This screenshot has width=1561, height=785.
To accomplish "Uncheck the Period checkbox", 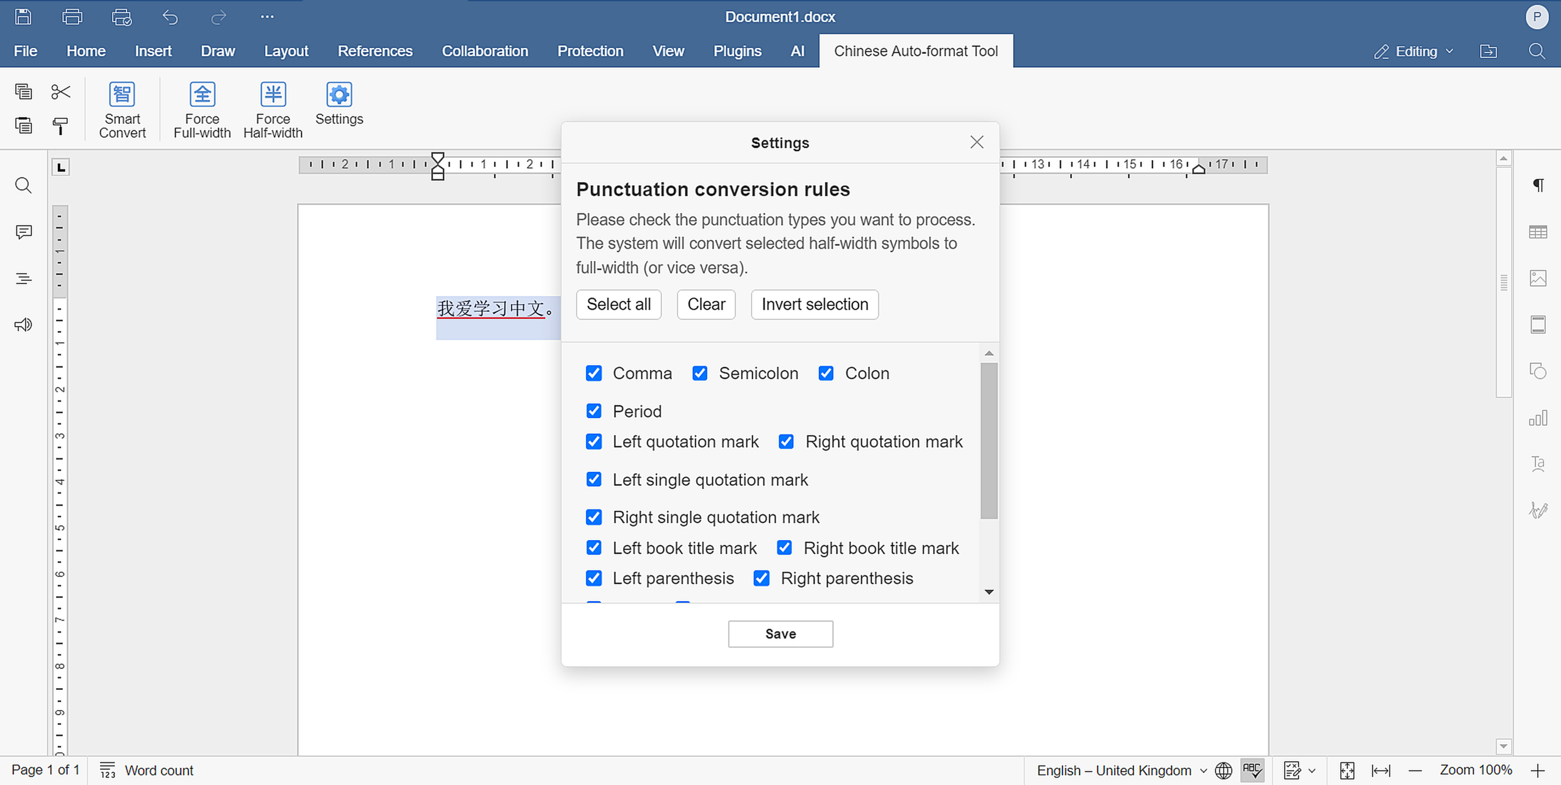I will coord(594,411).
